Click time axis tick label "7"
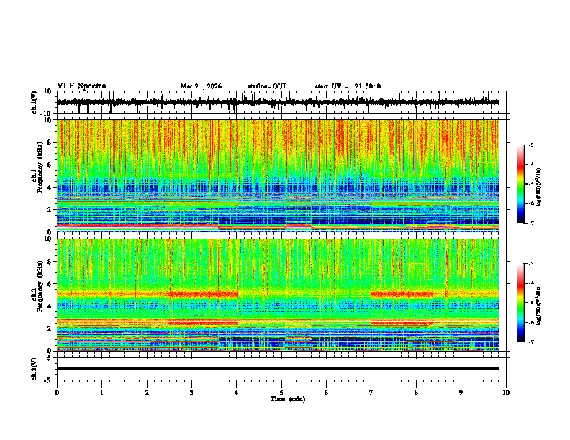570x440 pixels. tap(371, 393)
